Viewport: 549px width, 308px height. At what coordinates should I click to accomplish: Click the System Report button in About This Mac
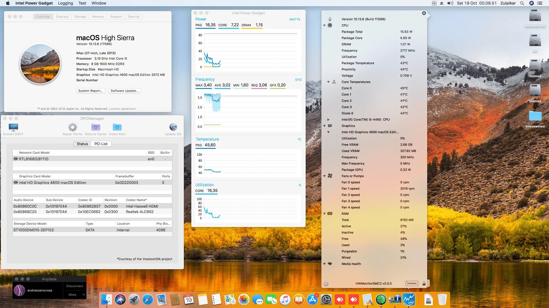pyautogui.click(x=90, y=91)
